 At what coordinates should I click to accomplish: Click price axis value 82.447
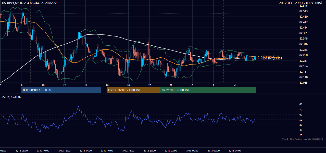pyautogui.click(x=303, y=22)
